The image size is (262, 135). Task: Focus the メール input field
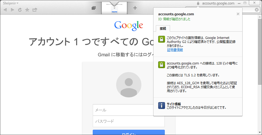[129, 110]
